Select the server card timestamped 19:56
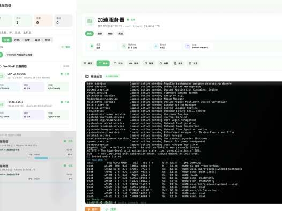 click(x=37, y=149)
